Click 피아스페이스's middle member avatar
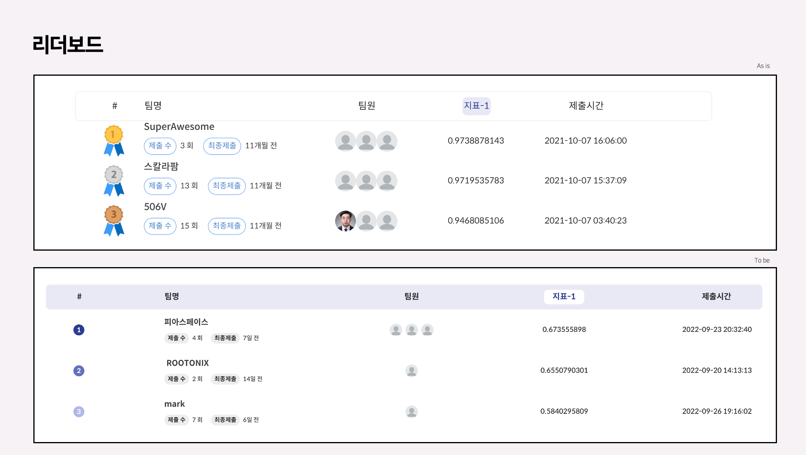Image resolution: width=806 pixels, height=455 pixels. tap(411, 330)
